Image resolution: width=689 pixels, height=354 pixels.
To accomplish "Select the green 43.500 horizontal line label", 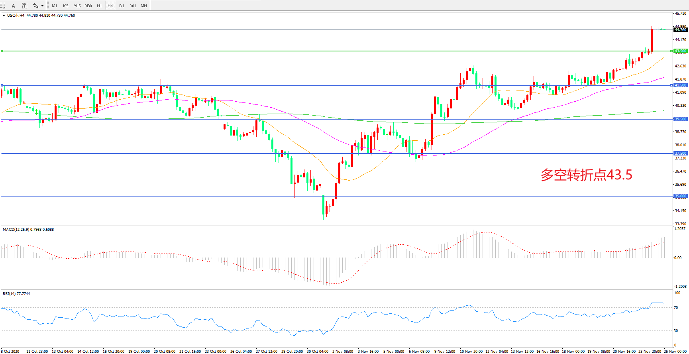I will pos(680,51).
